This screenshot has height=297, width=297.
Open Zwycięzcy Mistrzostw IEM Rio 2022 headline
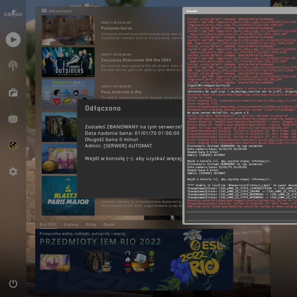pos(136,60)
